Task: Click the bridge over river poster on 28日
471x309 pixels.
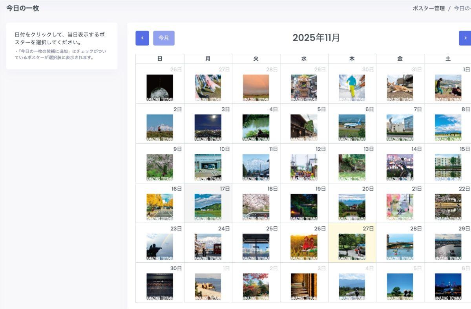Action: [x=400, y=247]
